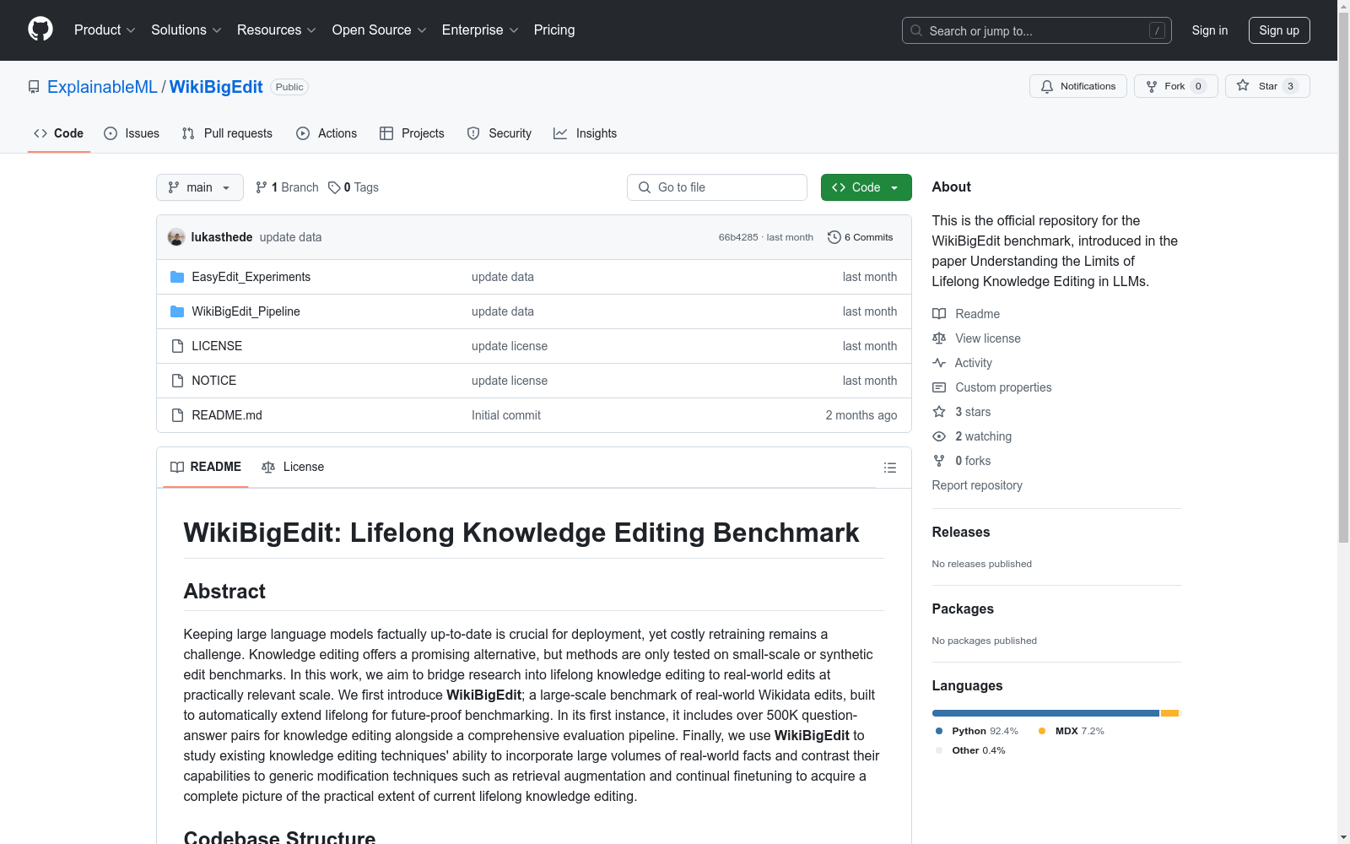The height and width of the screenshot is (844, 1350).
Task: Click the Packages heading link
Action: click(963, 609)
